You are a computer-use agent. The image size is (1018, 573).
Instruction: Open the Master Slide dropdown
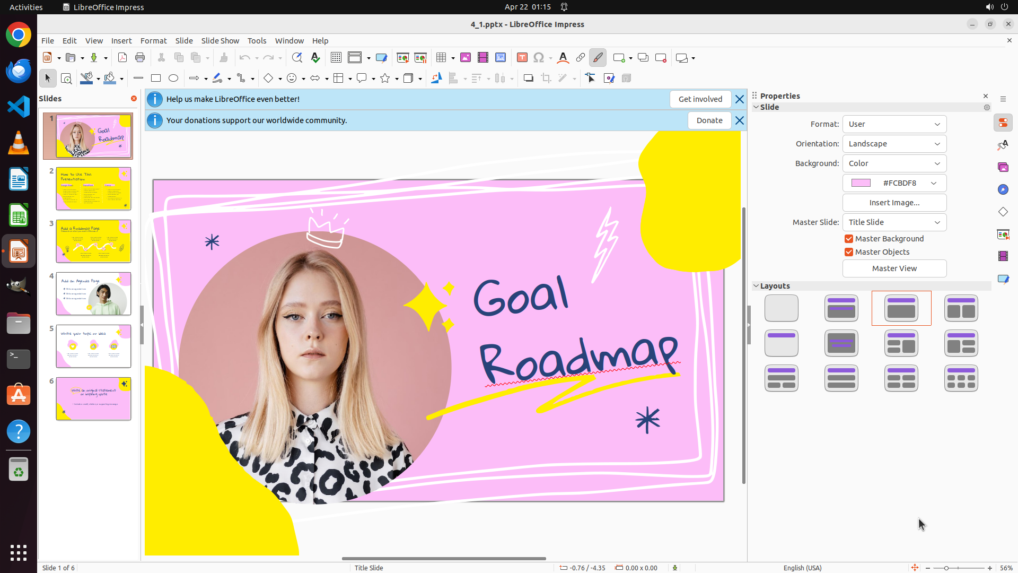tap(894, 222)
